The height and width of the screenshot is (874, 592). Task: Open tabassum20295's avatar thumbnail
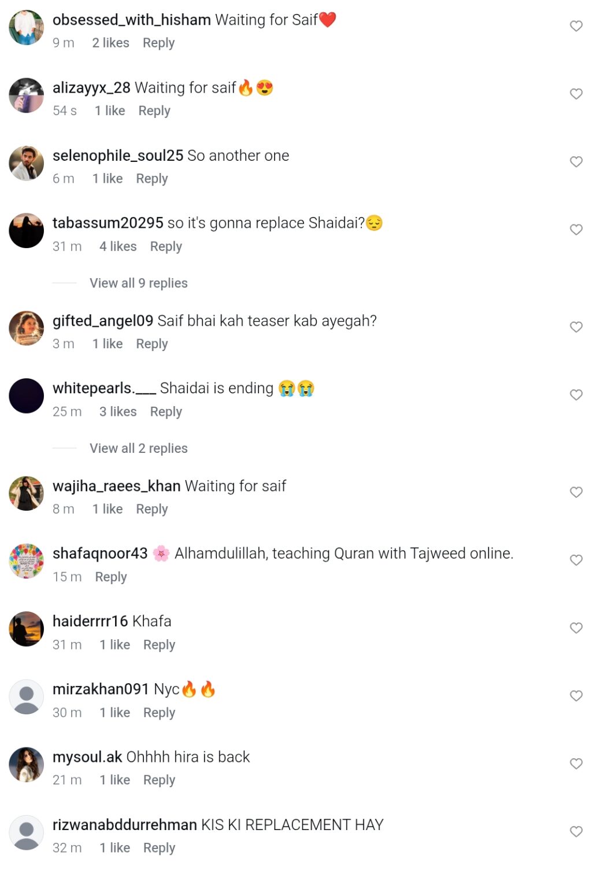coord(27,230)
